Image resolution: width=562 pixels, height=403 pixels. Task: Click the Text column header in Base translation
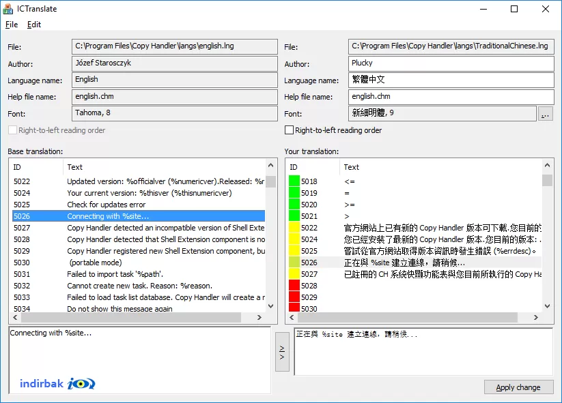tap(165, 167)
